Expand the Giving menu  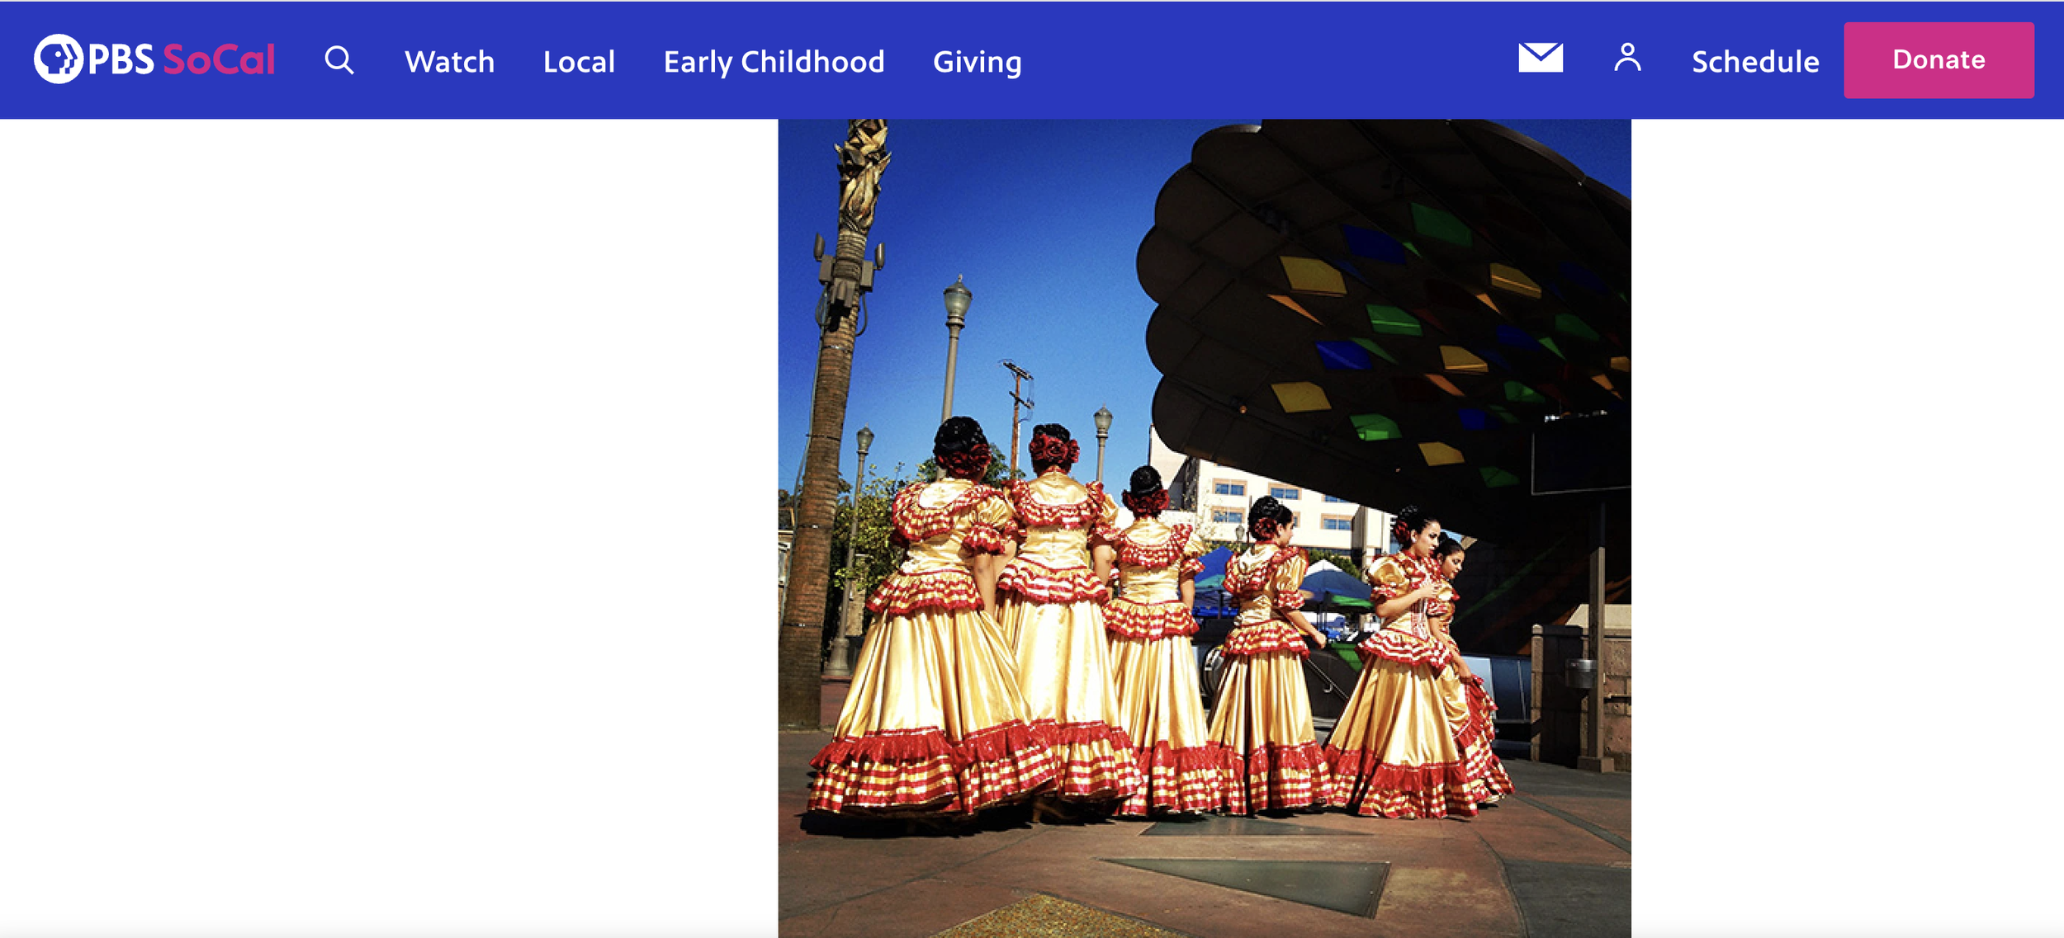(977, 62)
